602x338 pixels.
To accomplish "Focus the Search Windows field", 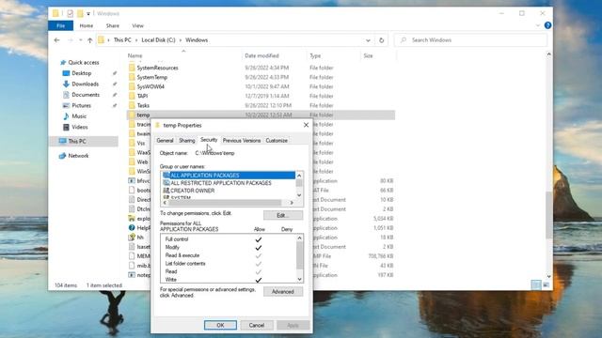I will click(x=470, y=39).
